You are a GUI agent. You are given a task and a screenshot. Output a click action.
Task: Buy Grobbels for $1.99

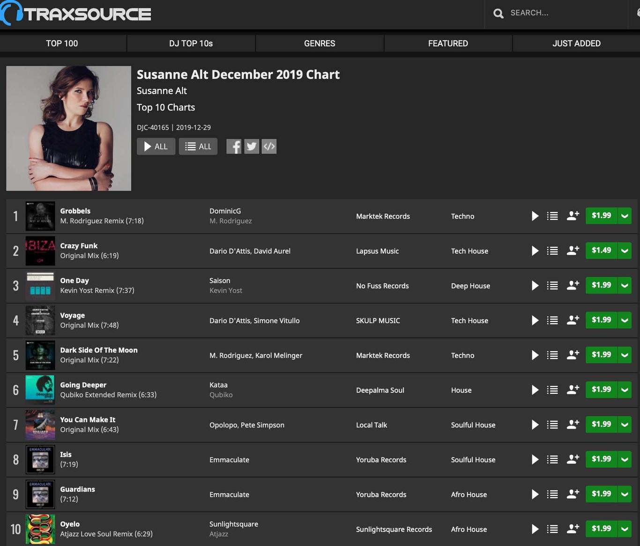coord(601,216)
